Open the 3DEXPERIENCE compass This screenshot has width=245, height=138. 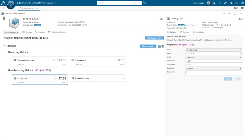[x=11, y=5]
